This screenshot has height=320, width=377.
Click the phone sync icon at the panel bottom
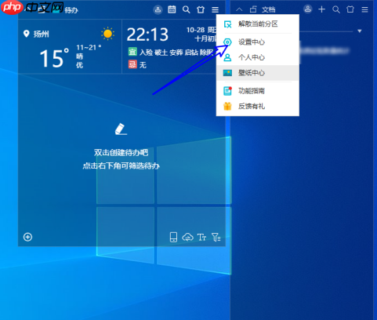click(x=173, y=237)
